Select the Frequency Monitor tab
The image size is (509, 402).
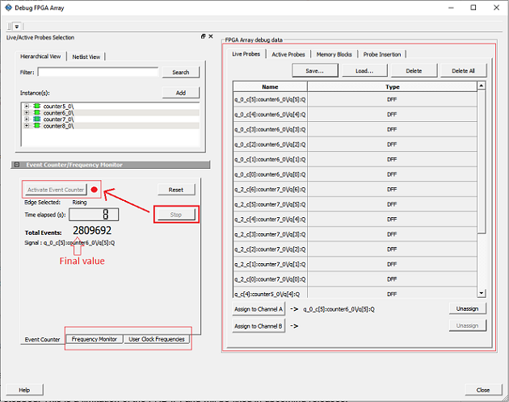pos(95,339)
